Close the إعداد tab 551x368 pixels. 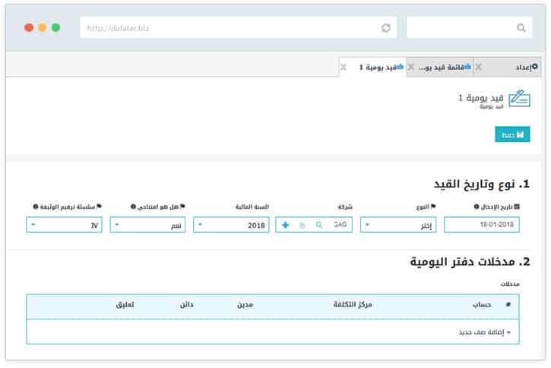pos(478,68)
